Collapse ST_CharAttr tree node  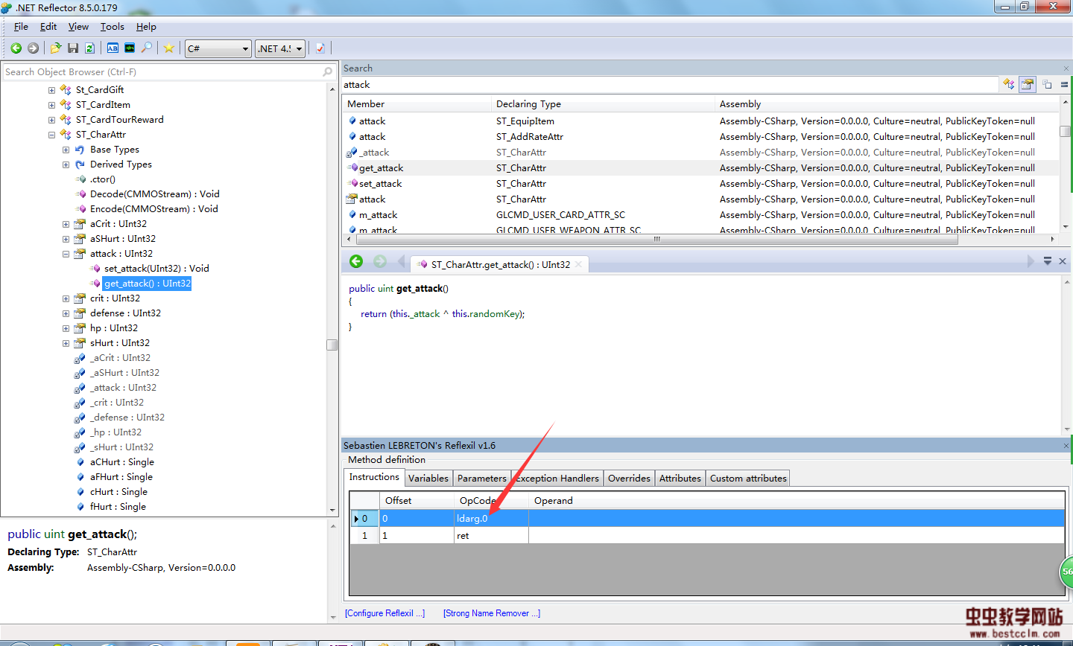coord(51,135)
